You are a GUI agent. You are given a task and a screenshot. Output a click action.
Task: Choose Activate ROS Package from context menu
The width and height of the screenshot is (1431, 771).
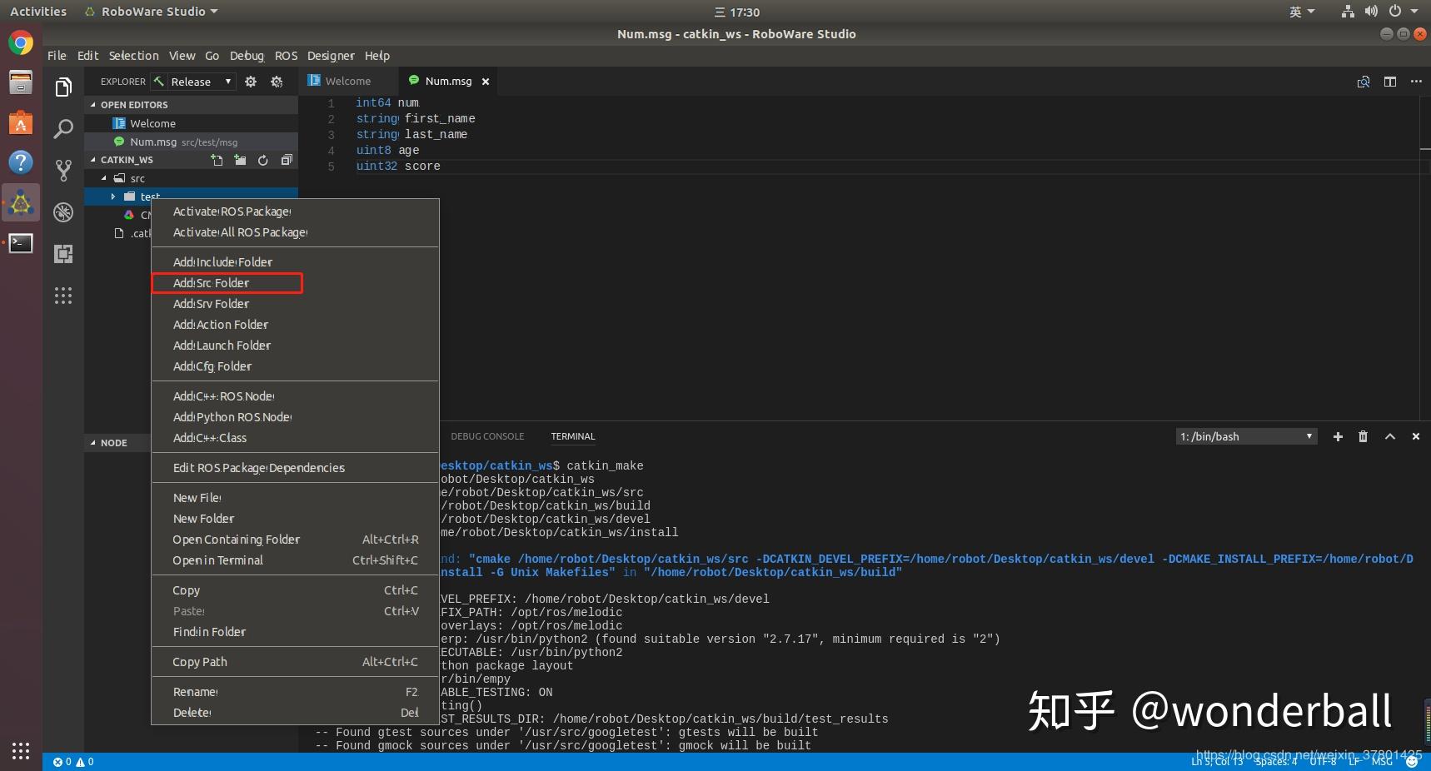[295, 211]
